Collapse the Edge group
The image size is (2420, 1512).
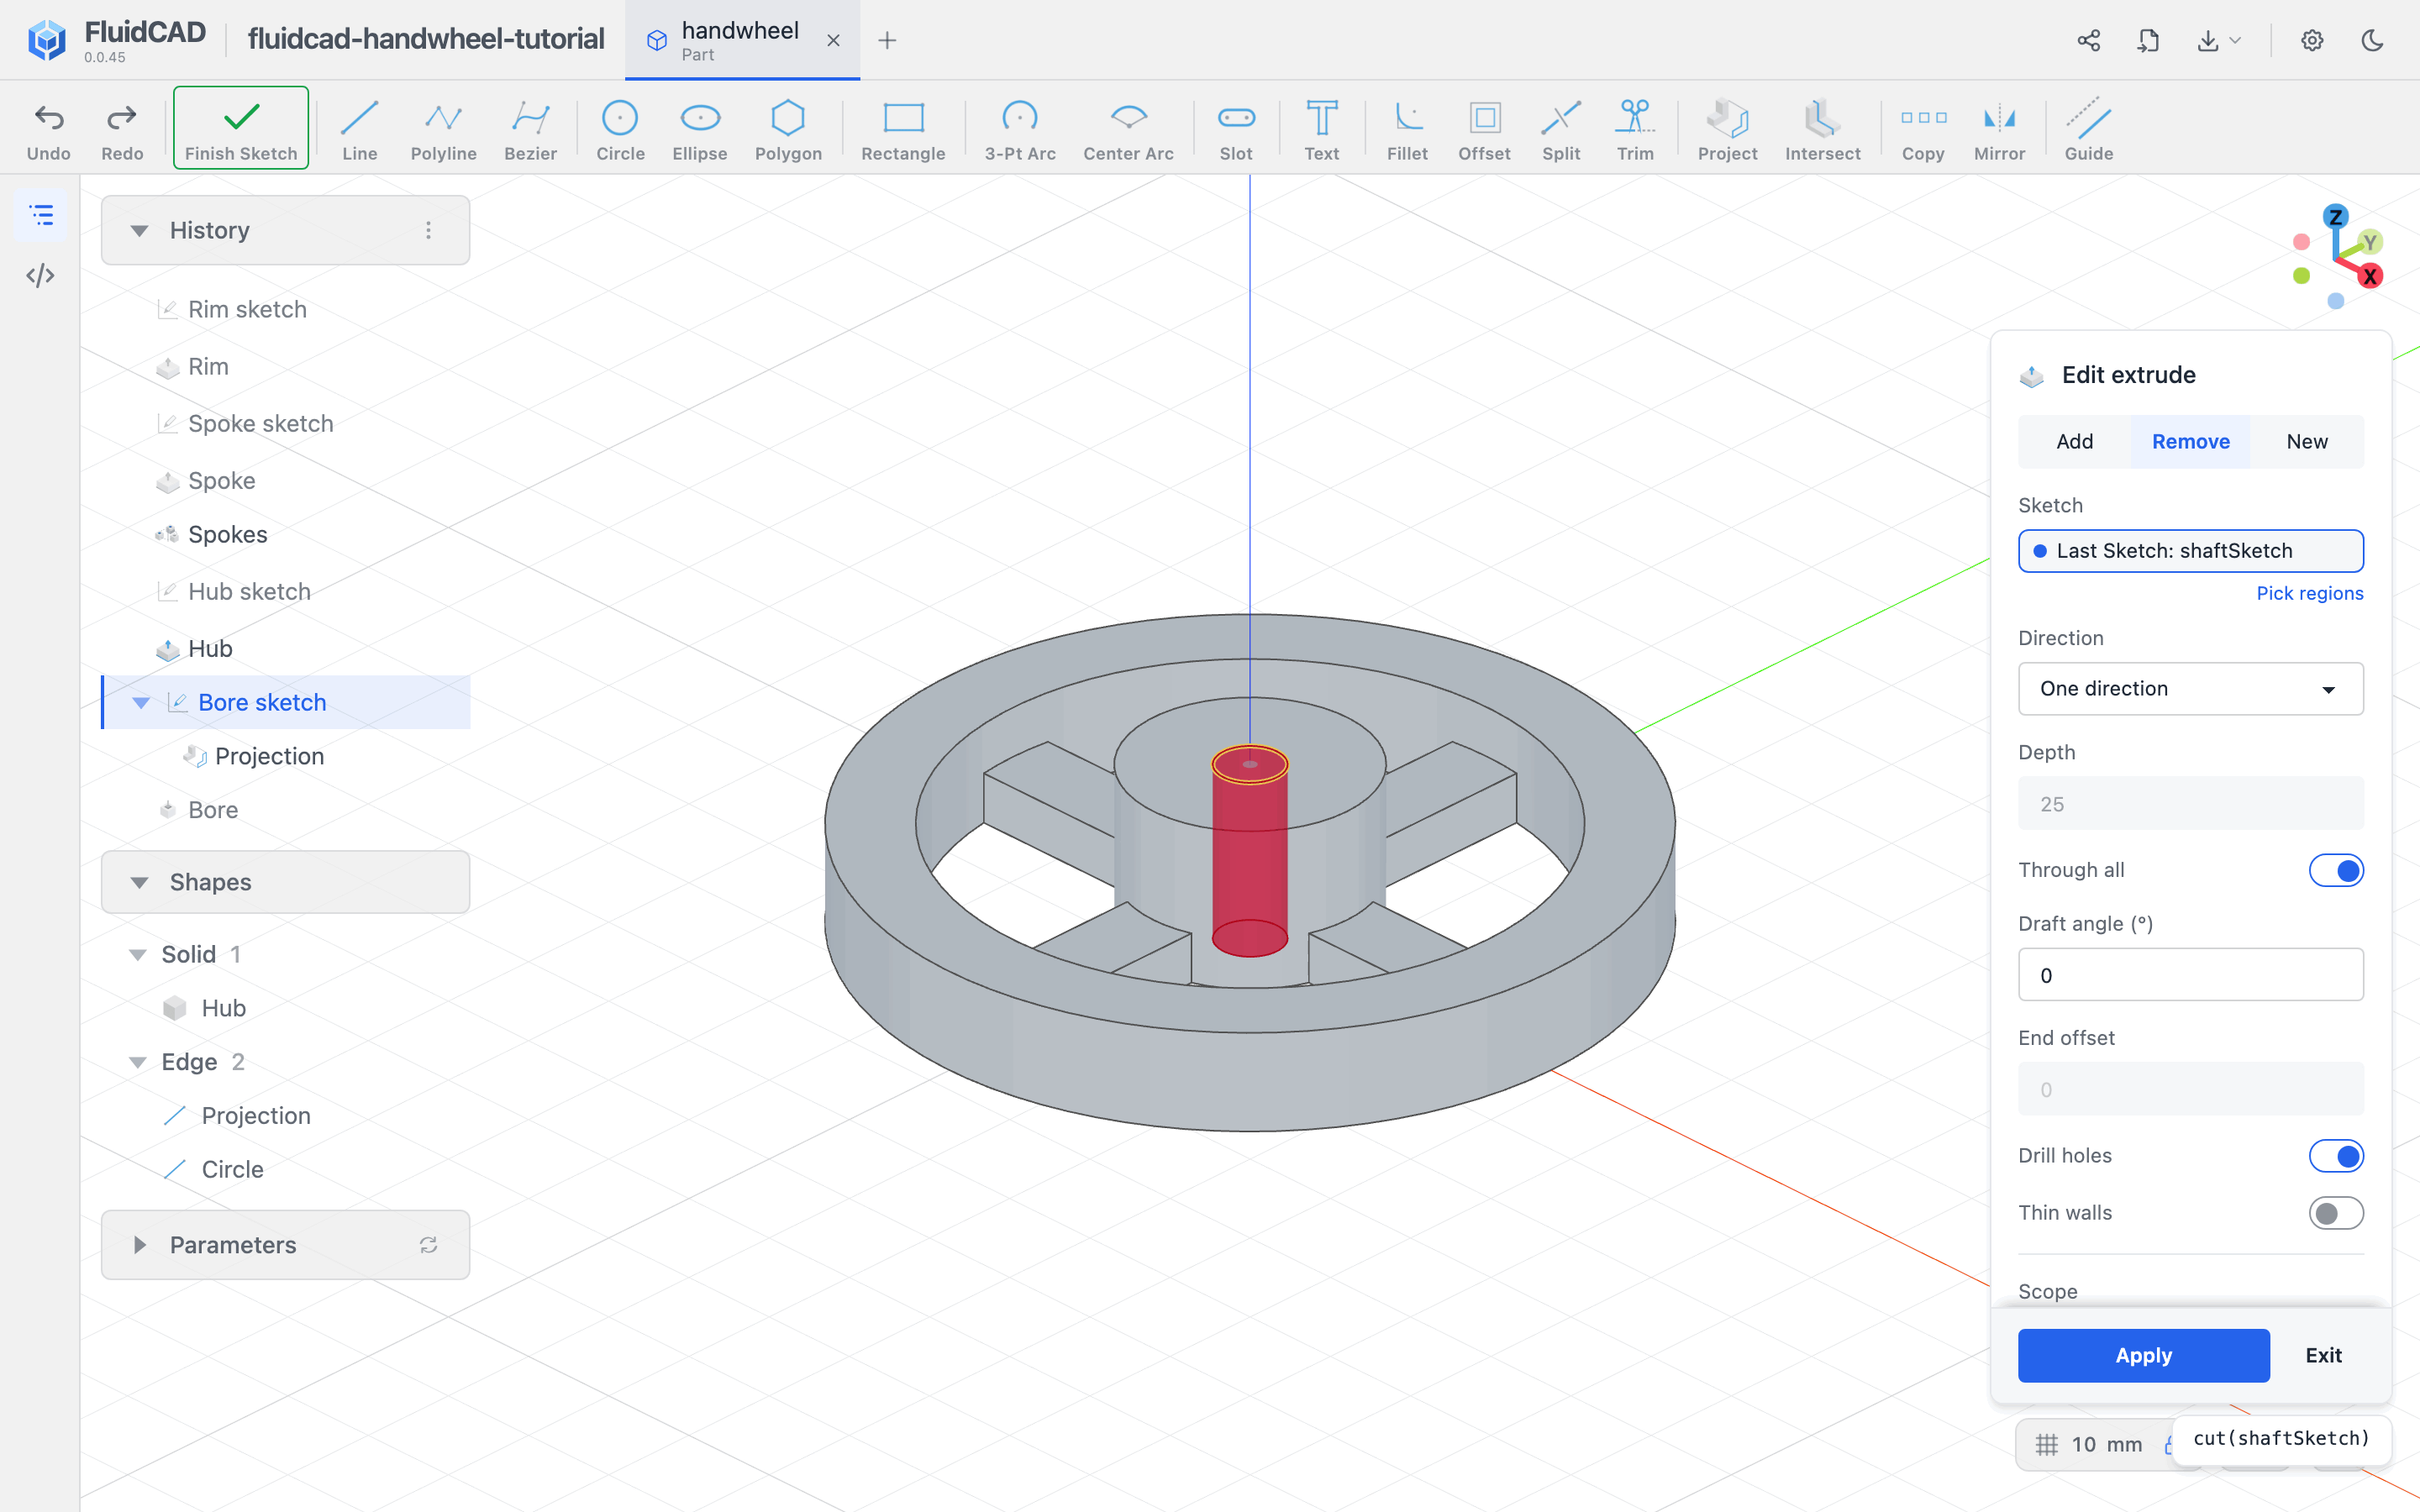pyautogui.click(x=137, y=1062)
